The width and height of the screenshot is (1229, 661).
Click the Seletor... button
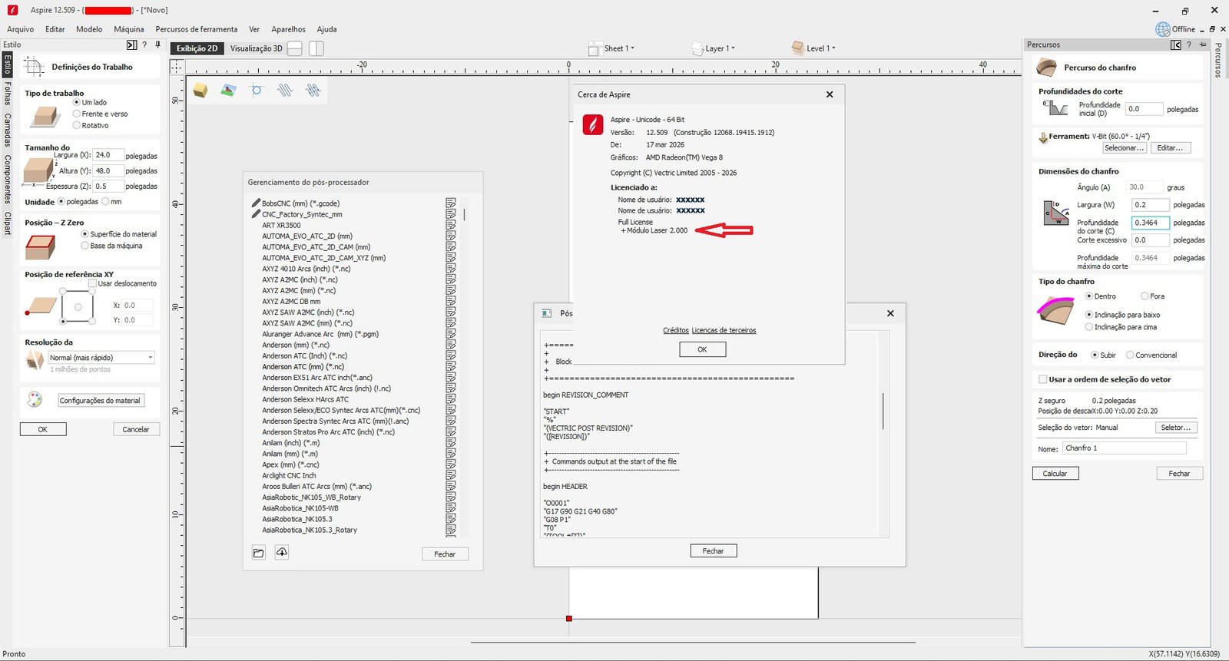tap(1176, 428)
